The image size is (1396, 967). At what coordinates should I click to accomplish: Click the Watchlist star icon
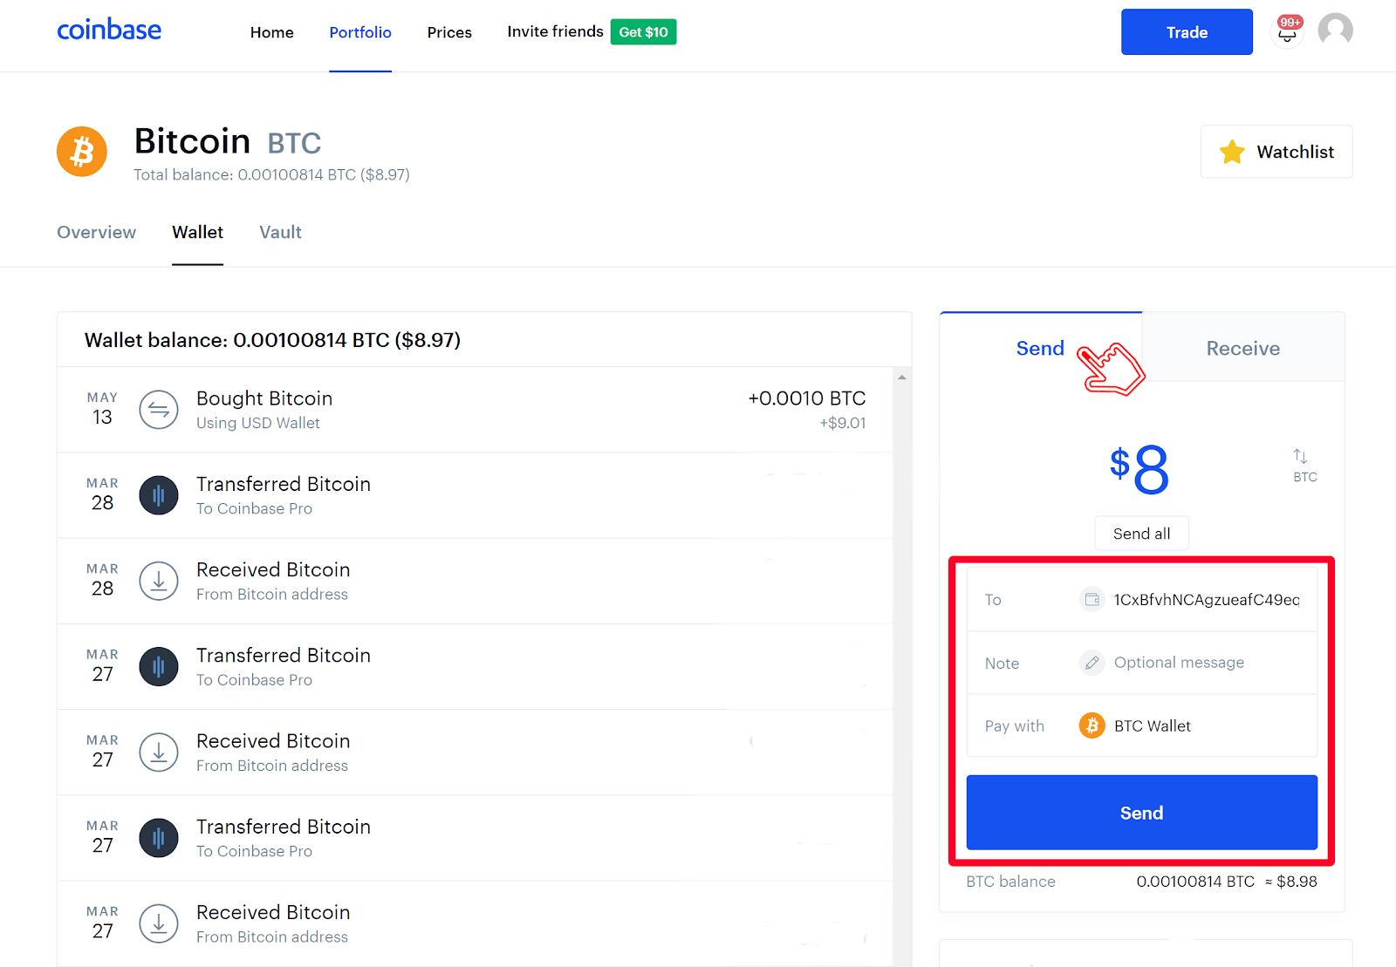pyautogui.click(x=1232, y=152)
